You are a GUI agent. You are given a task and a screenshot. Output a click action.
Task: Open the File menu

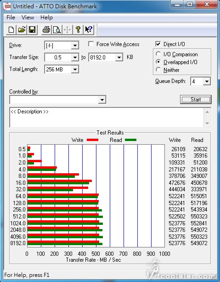tap(11, 18)
